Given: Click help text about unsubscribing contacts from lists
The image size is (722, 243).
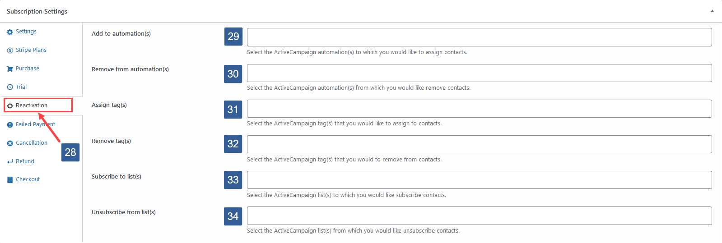Looking at the screenshot, I should coord(353,231).
